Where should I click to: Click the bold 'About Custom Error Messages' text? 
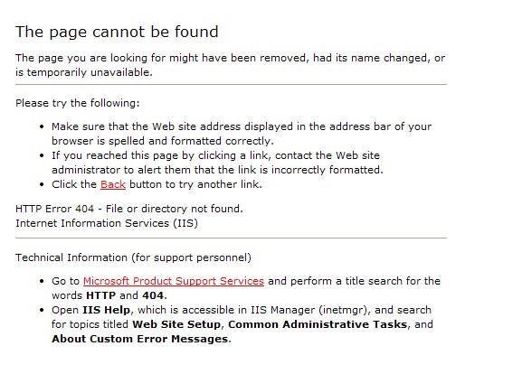[x=140, y=339]
